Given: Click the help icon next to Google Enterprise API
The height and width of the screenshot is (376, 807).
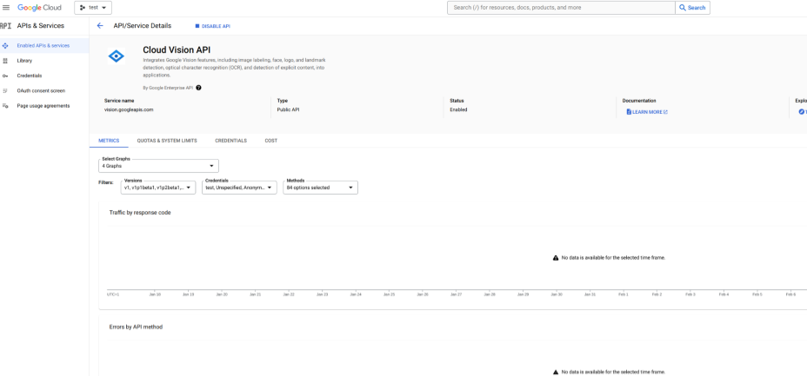Looking at the screenshot, I should 199,87.
